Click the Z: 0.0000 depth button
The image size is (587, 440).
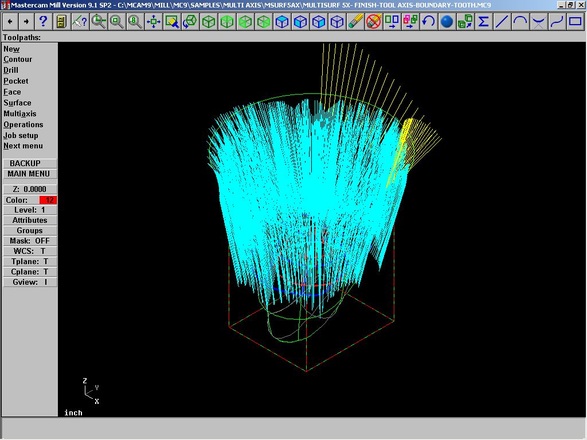coord(30,189)
